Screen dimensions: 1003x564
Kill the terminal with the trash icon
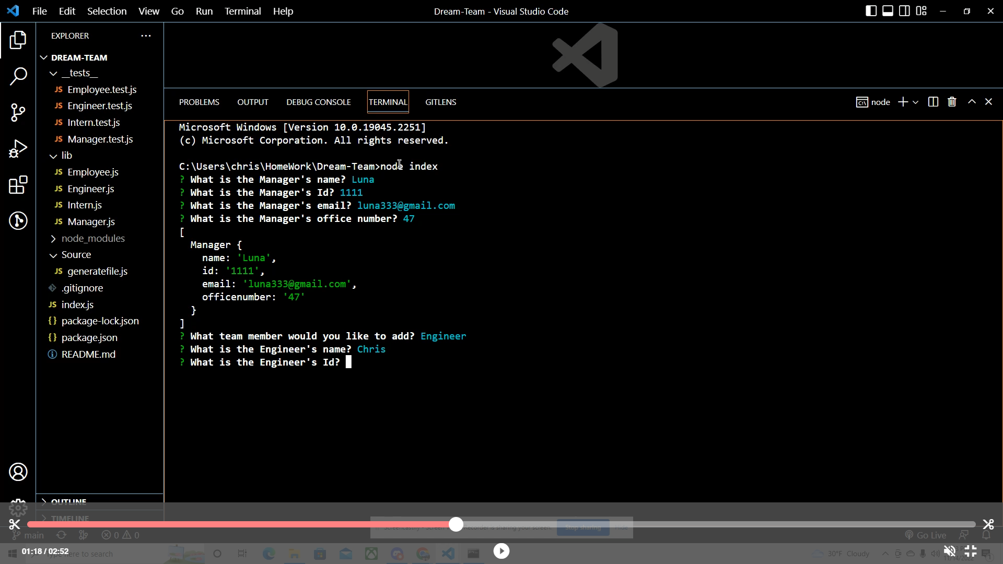tap(952, 102)
